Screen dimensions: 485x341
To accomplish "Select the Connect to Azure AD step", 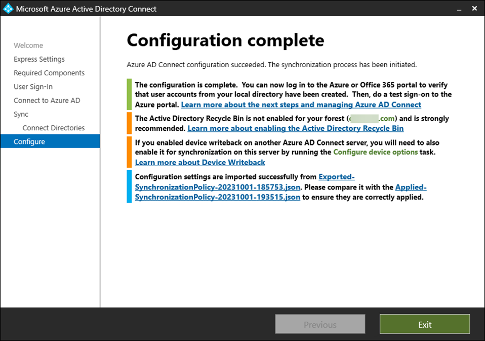I will (47, 100).
